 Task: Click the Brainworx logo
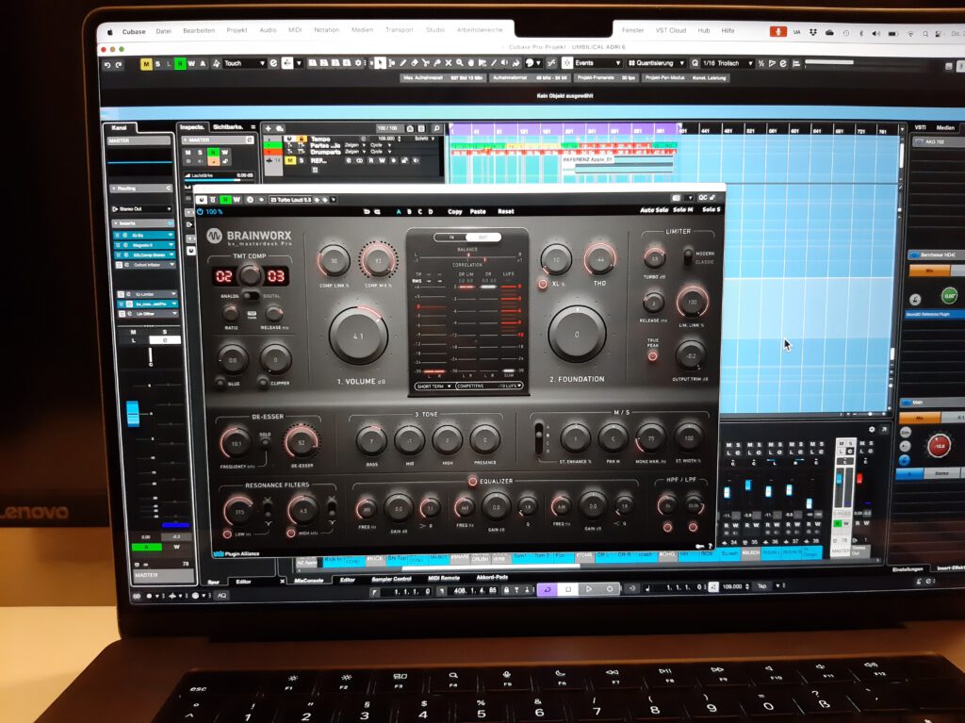(x=214, y=236)
